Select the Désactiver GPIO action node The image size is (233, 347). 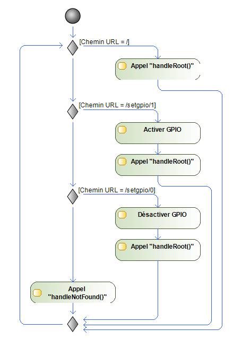click(x=158, y=218)
